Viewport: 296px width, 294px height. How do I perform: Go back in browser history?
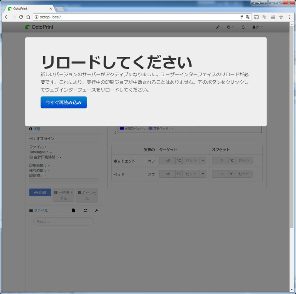7,17
